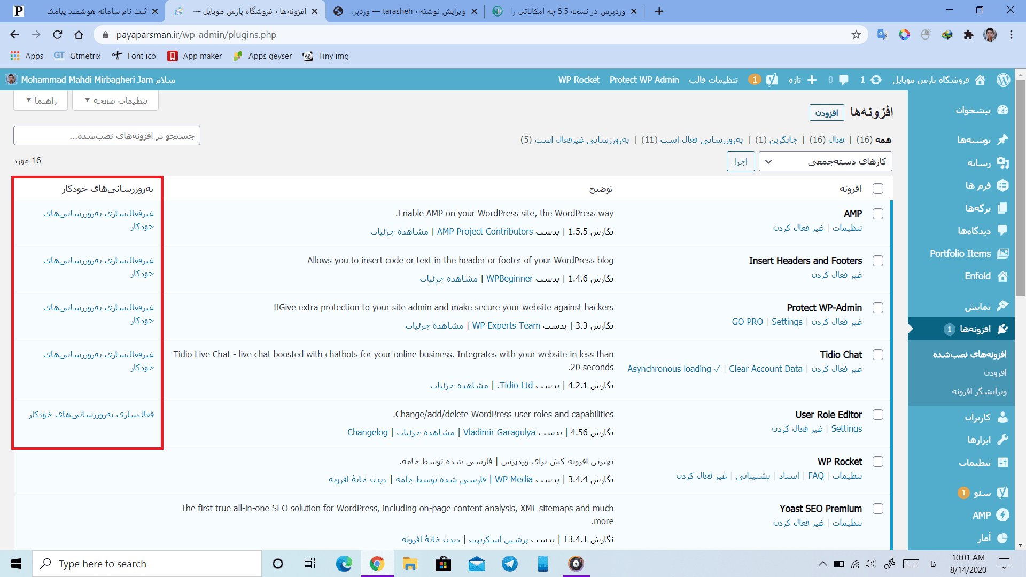1026x577 pixels.
Task: Reload the page in Chrome
Action: [x=57, y=35]
